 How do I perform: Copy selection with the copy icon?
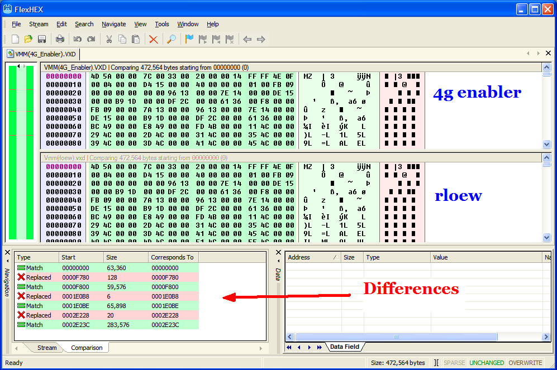(x=122, y=39)
